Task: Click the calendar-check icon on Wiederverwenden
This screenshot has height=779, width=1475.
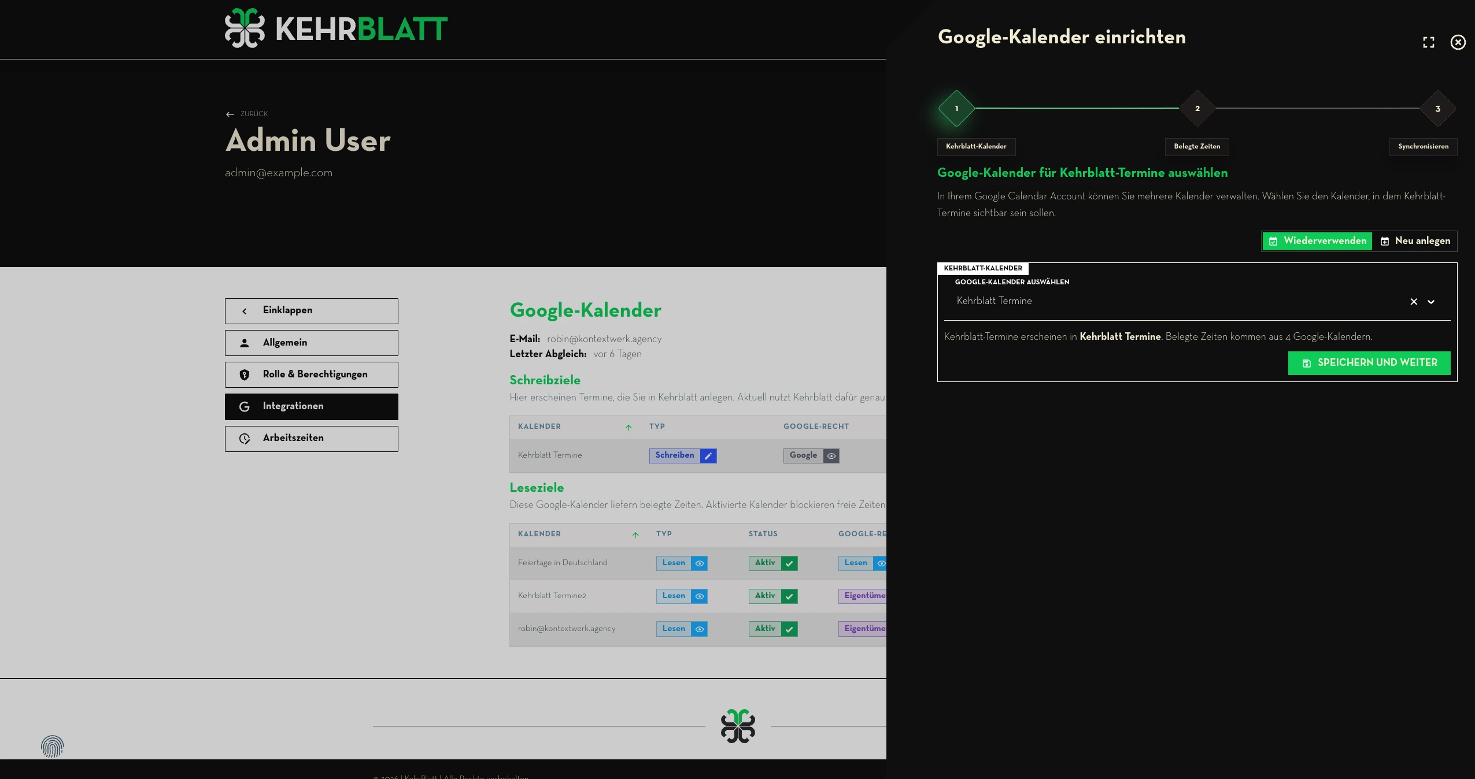Action: (1273, 242)
